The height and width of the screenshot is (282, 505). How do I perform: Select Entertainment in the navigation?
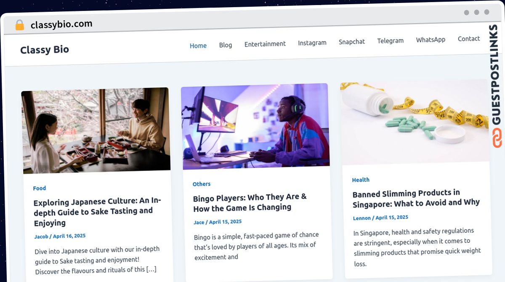(x=265, y=44)
